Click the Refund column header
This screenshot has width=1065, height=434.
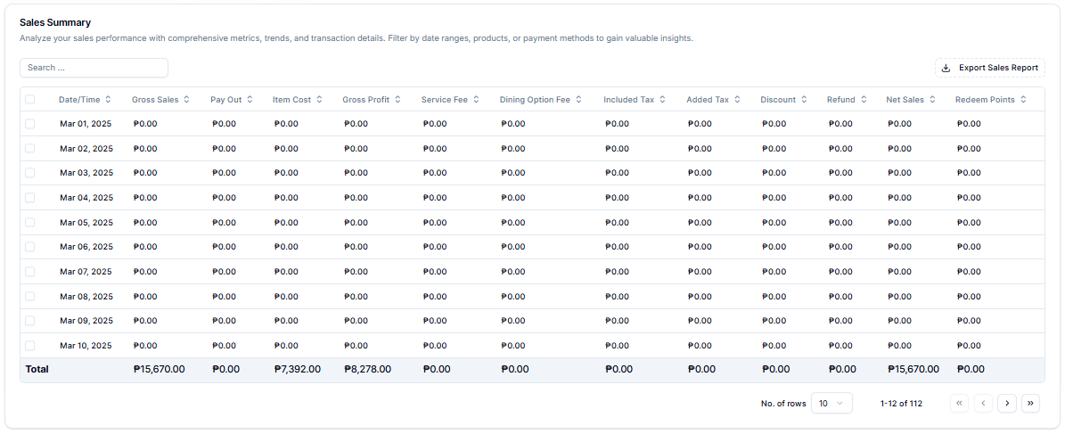point(847,99)
